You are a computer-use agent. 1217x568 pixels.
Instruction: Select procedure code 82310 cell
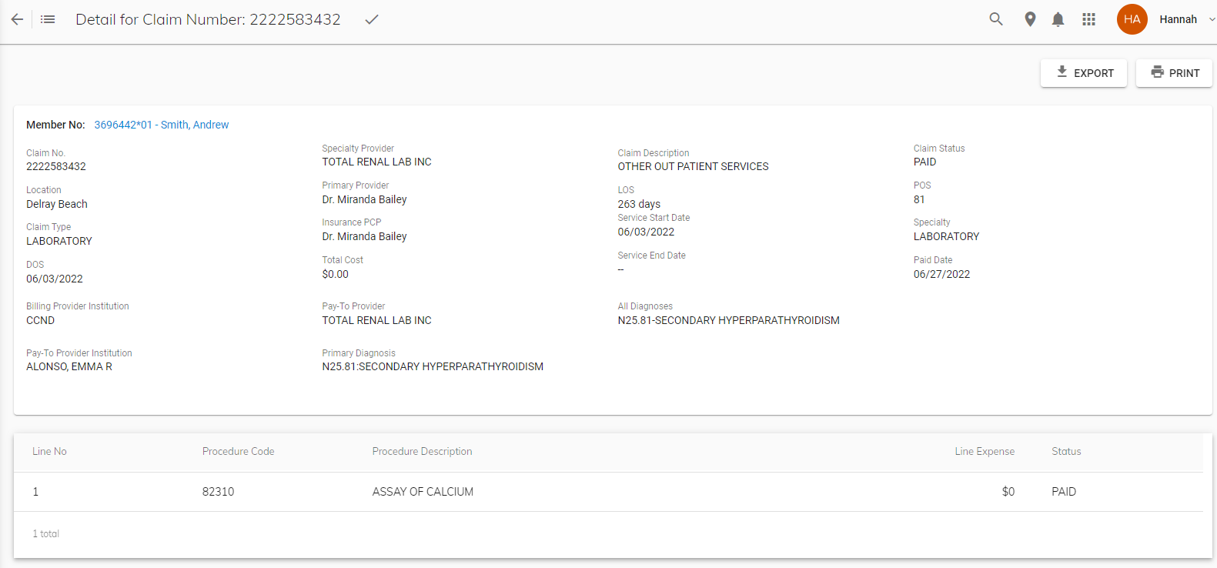[x=218, y=492]
